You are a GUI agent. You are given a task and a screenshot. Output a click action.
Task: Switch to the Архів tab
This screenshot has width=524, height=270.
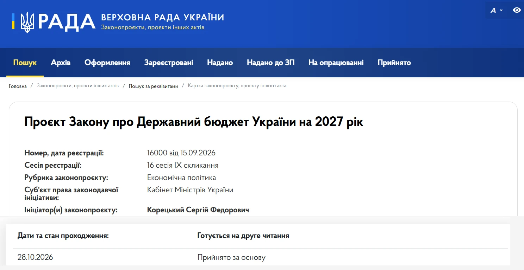[61, 63]
